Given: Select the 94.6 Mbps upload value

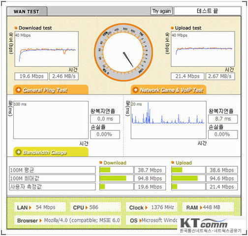Looking at the screenshot, I should 222,178.
